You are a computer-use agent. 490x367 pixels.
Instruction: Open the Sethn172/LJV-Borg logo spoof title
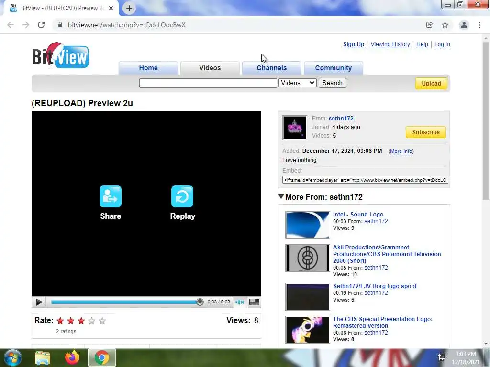pos(375,286)
